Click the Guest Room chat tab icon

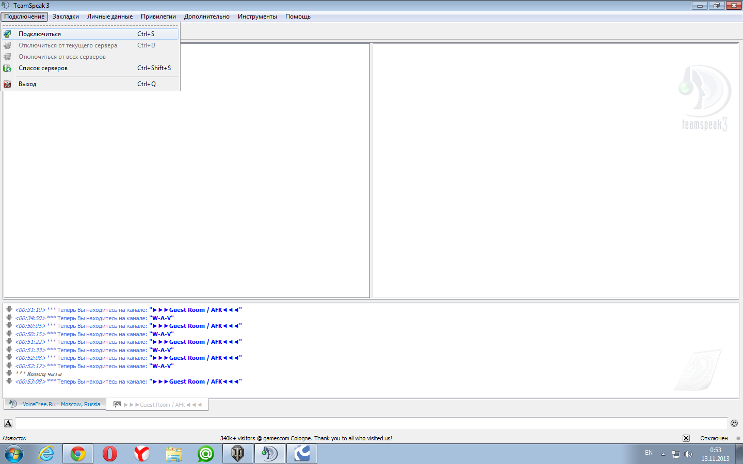(117, 404)
